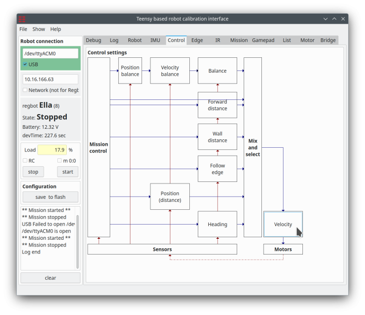Toggle the m 0:0 checkbox
Screen dimensions: 365x315
pos(59,160)
